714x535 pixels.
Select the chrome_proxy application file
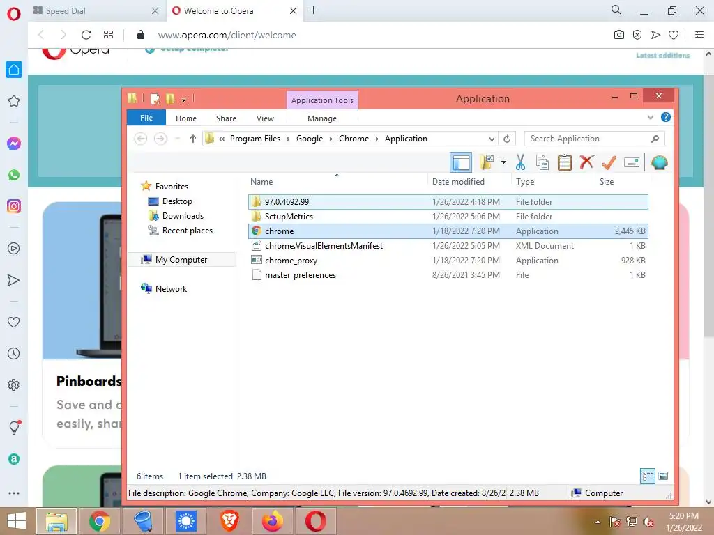[448, 261]
